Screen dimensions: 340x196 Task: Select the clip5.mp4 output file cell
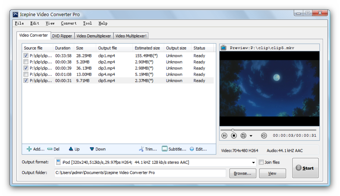tap(107, 81)
